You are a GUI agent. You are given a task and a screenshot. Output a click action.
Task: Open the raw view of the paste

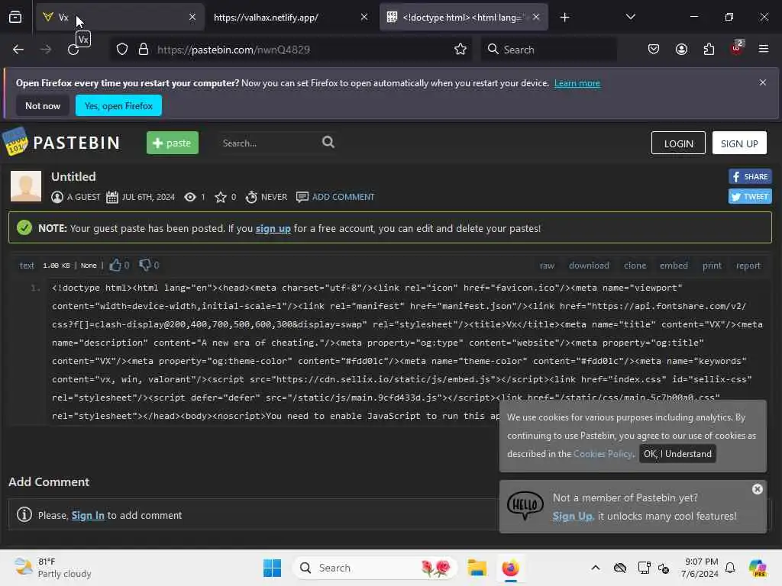(x=547, y=266)
